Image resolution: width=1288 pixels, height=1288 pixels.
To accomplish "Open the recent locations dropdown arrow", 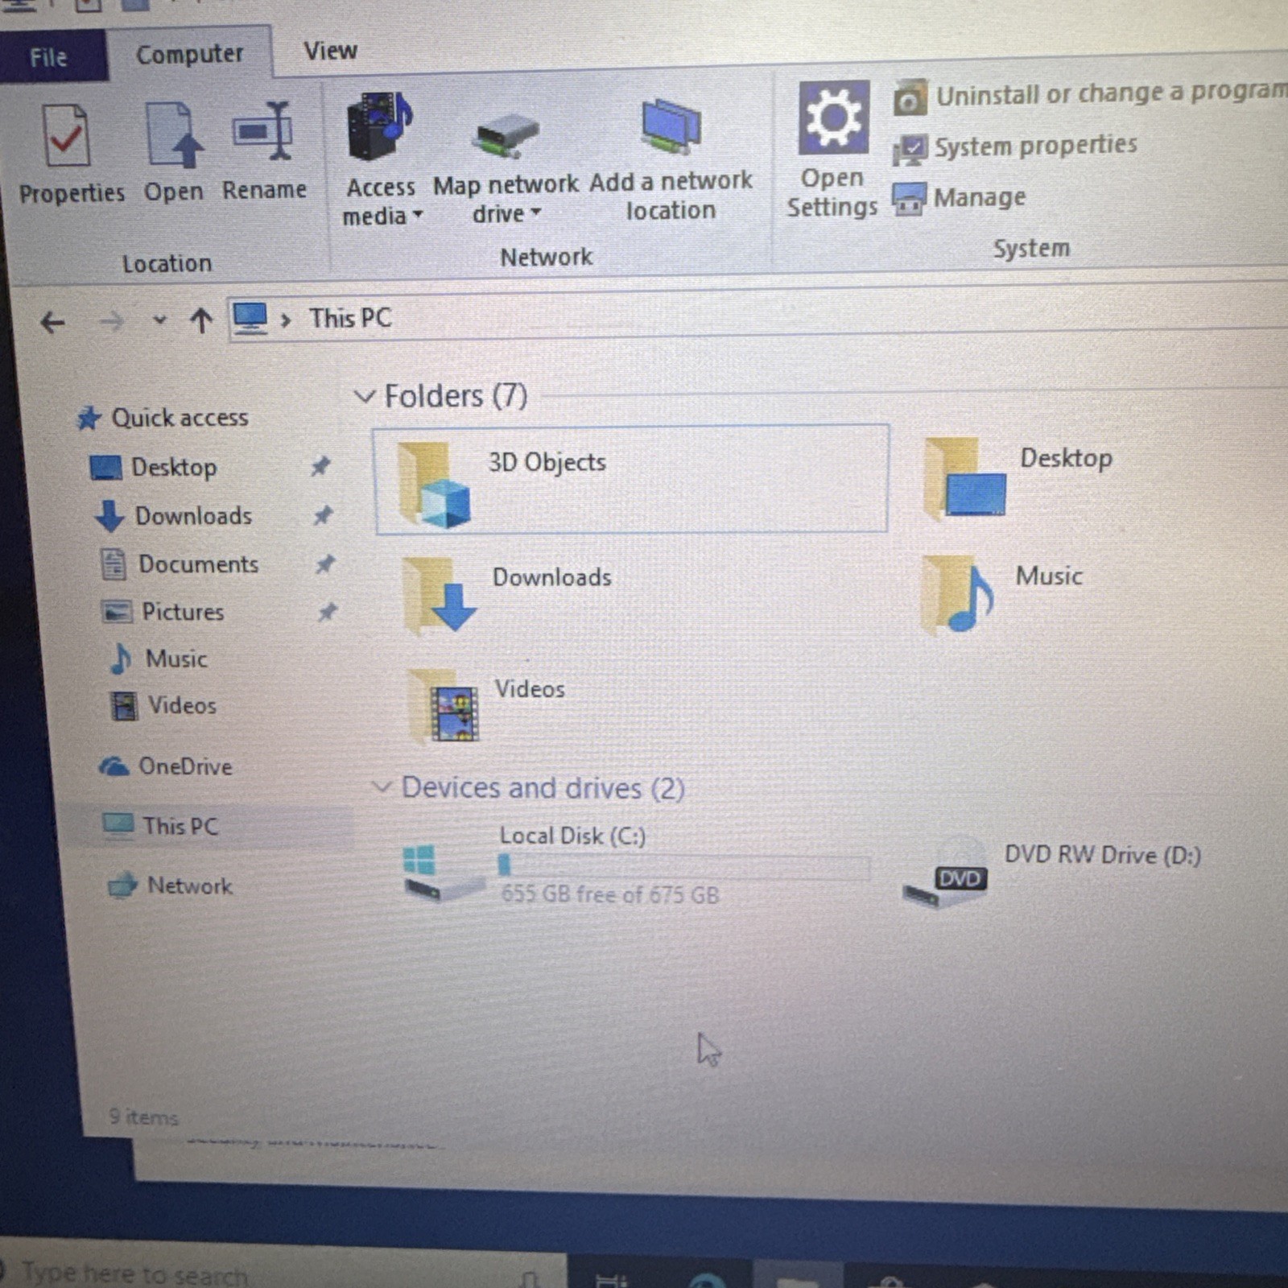I will click(x=159, y=320).
